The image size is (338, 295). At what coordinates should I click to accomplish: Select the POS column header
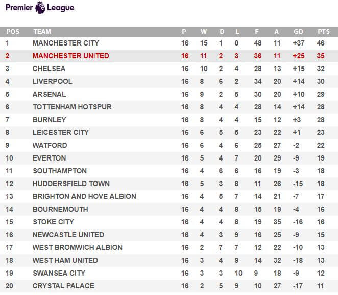(x=13, y=32)
